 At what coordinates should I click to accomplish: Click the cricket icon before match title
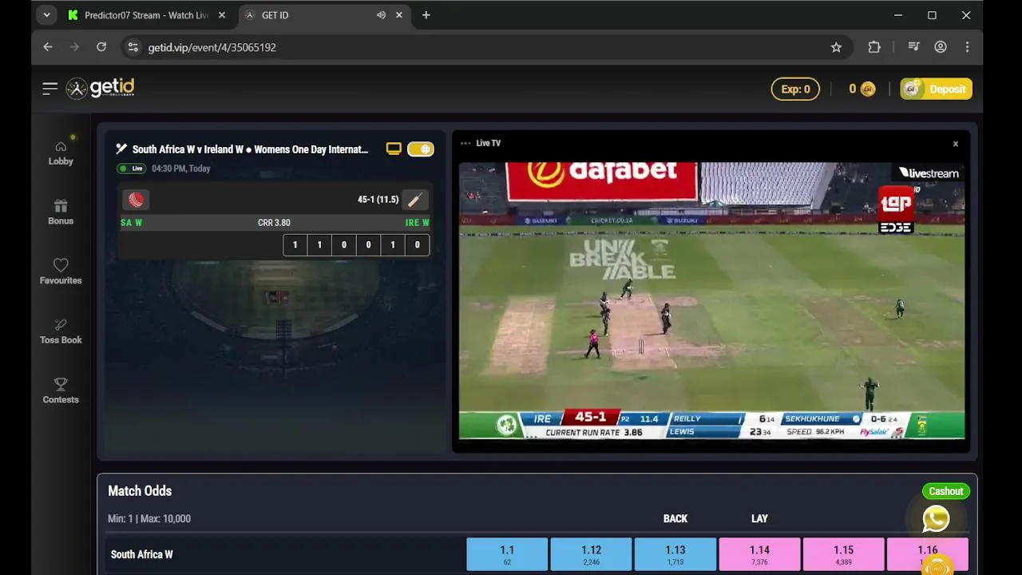click(121, 149)
